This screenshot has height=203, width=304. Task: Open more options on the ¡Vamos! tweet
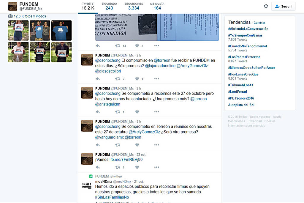156,167
